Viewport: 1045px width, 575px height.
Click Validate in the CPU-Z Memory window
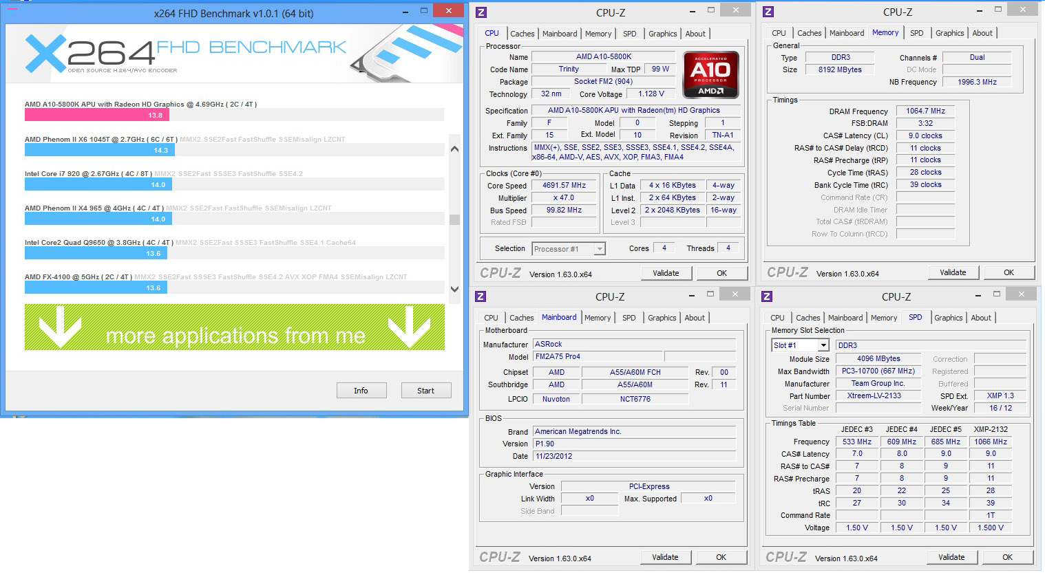tap(953, 272)
